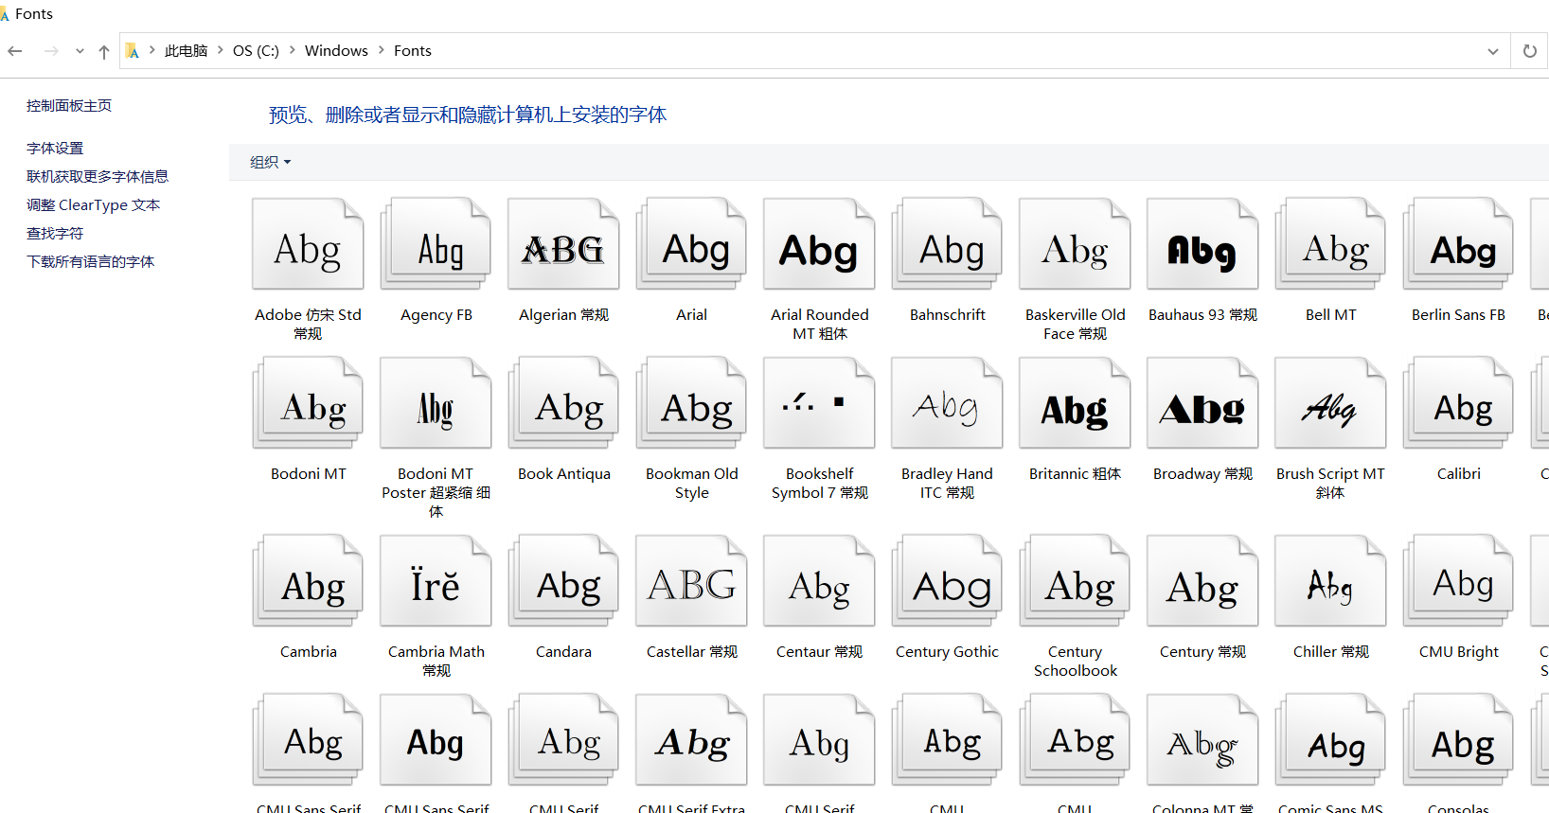Open the Bell MT font icon
Screen dimensions: 1549x813
tap(1330, 244)
